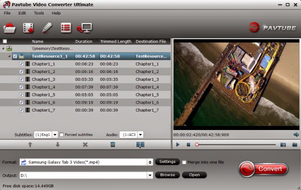Collapse the TestResource3_1 tree node

[10, 56]
